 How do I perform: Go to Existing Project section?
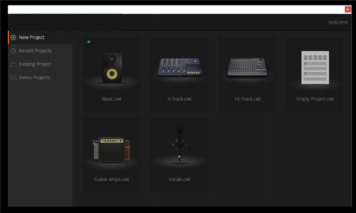point(40,64)
